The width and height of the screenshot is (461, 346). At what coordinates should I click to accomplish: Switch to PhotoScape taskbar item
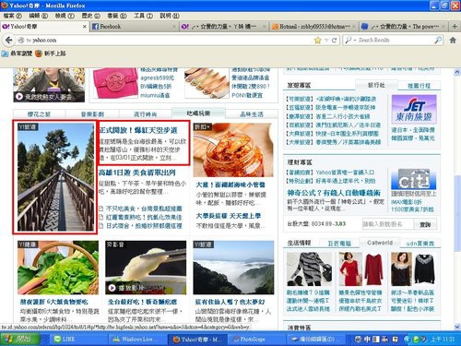point(256,339)
